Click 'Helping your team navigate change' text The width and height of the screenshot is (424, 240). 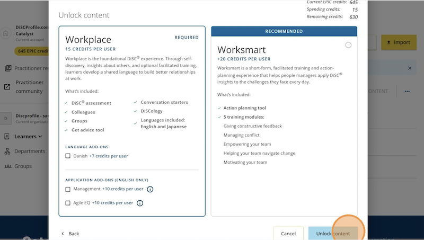[x=259, y=153]
